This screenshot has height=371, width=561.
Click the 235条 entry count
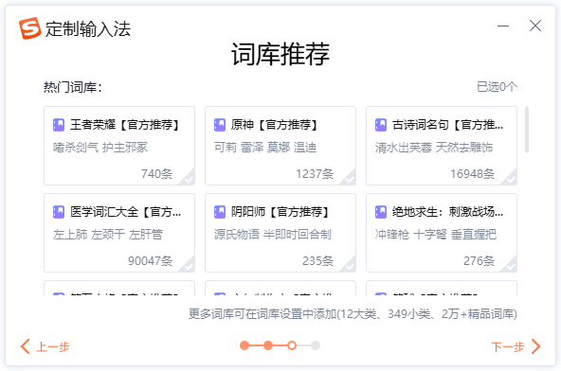(x=318, y=261)
